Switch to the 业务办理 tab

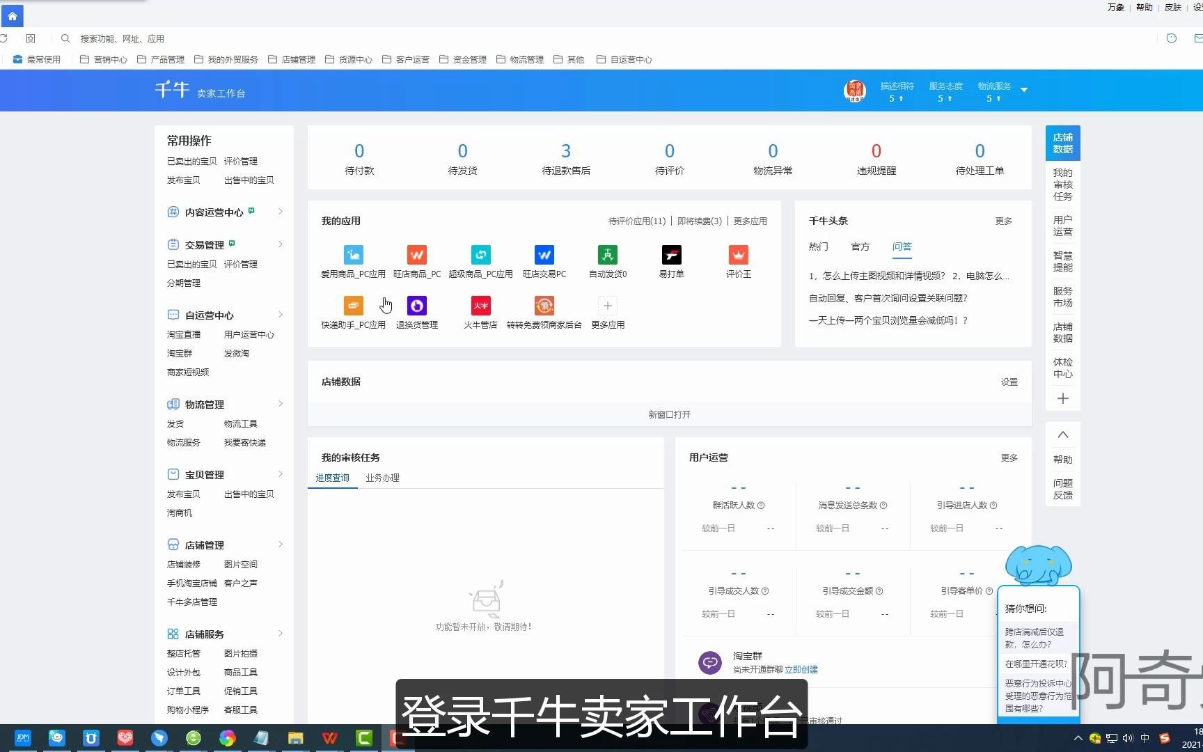(383, 478)
